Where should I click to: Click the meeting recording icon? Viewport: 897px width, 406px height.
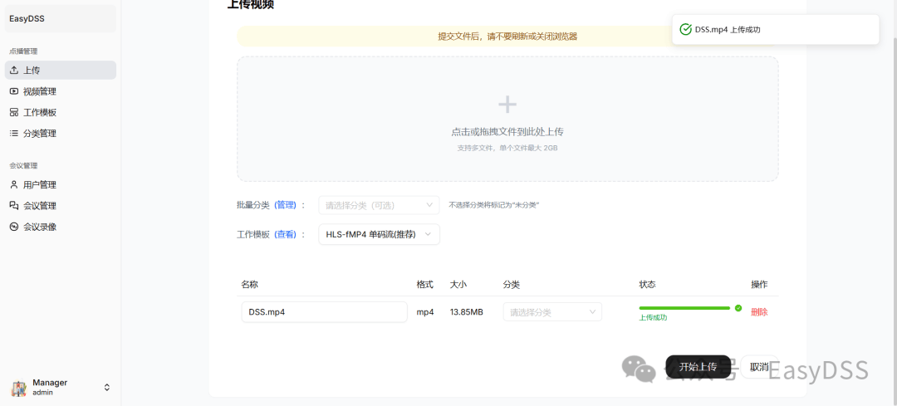pos(14,227)
